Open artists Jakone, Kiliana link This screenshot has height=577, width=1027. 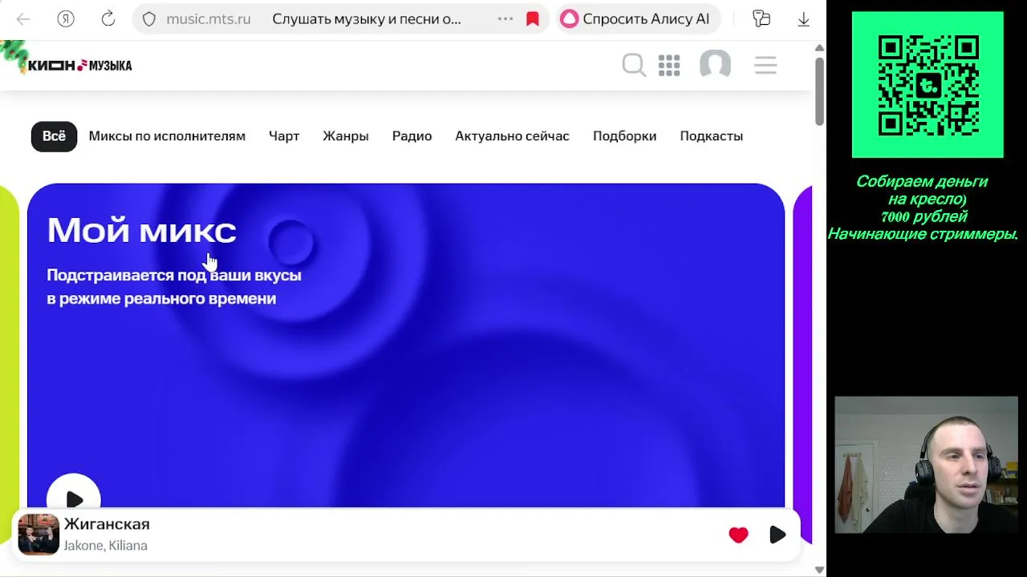105,546
